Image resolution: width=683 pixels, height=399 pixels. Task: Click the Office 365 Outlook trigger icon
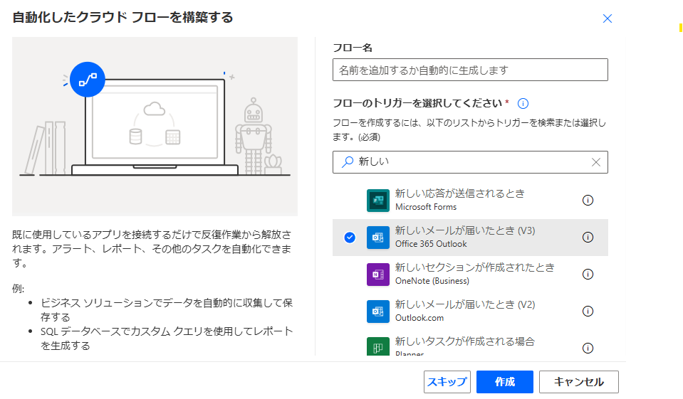pos(377,237)
